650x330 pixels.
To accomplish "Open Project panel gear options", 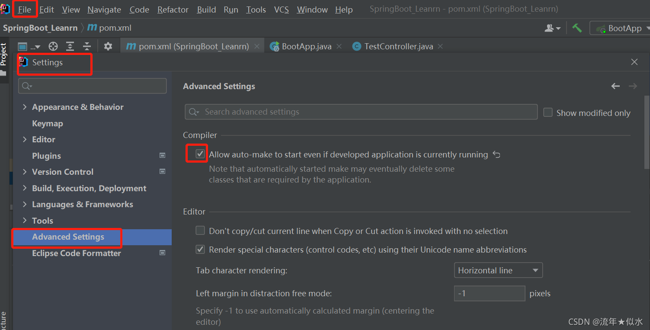I will (x=108, y=46).
